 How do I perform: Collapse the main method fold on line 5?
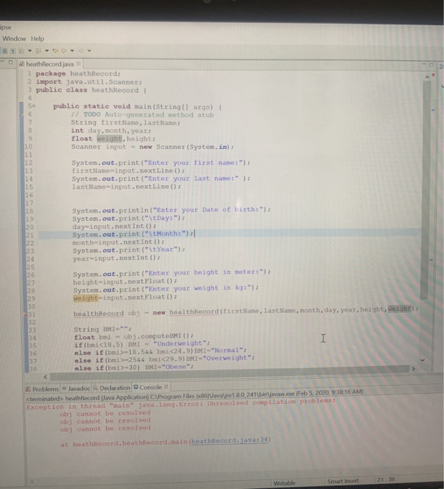(34, 106)
